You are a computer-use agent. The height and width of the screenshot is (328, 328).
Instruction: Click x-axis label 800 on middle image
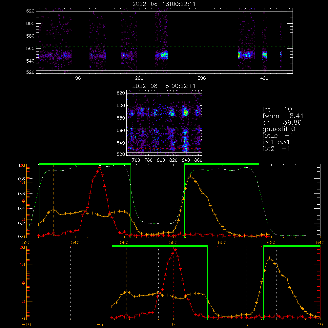click(161, 160)
